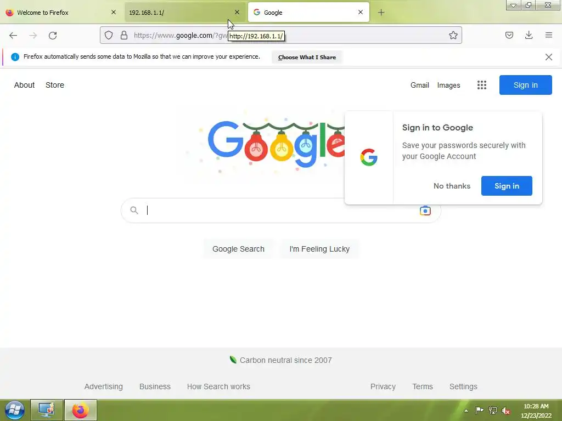Click the info icon in notification bar
The height and width of the screenshot is (421, 562).
click(15, 57)
